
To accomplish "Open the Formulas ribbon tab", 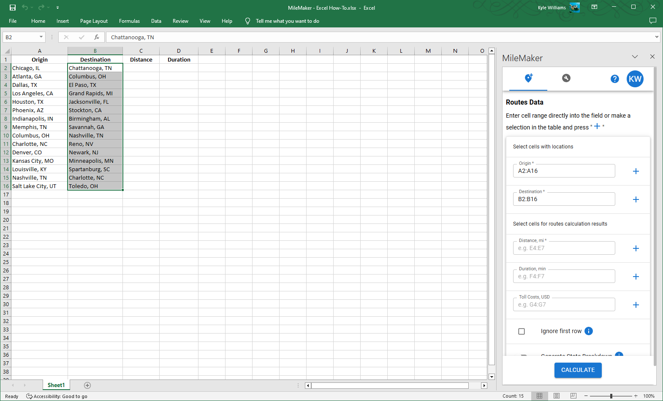I will [129, 21].
